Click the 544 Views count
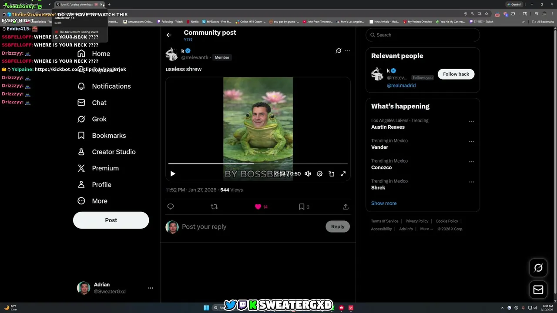The height and width of the screenshot is (313, 557). [232, 190]
